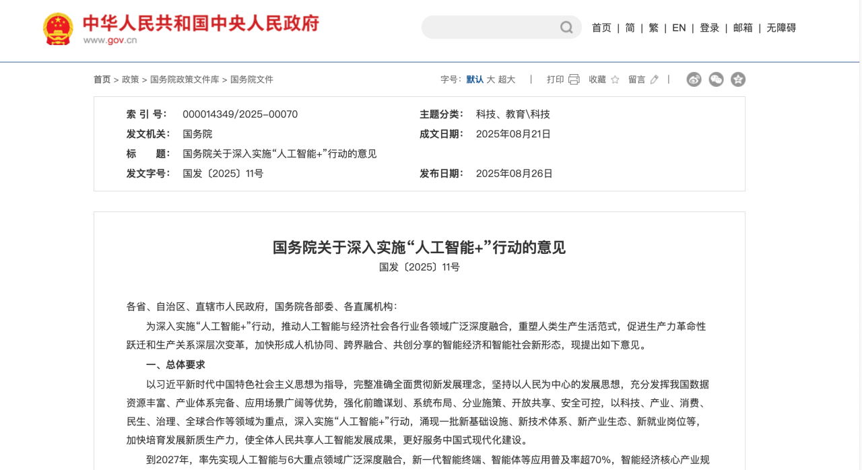The width and height of the screenshot is (862, 470).
Task: Click the 字号 font size label
Action: (x=451, y=79)
